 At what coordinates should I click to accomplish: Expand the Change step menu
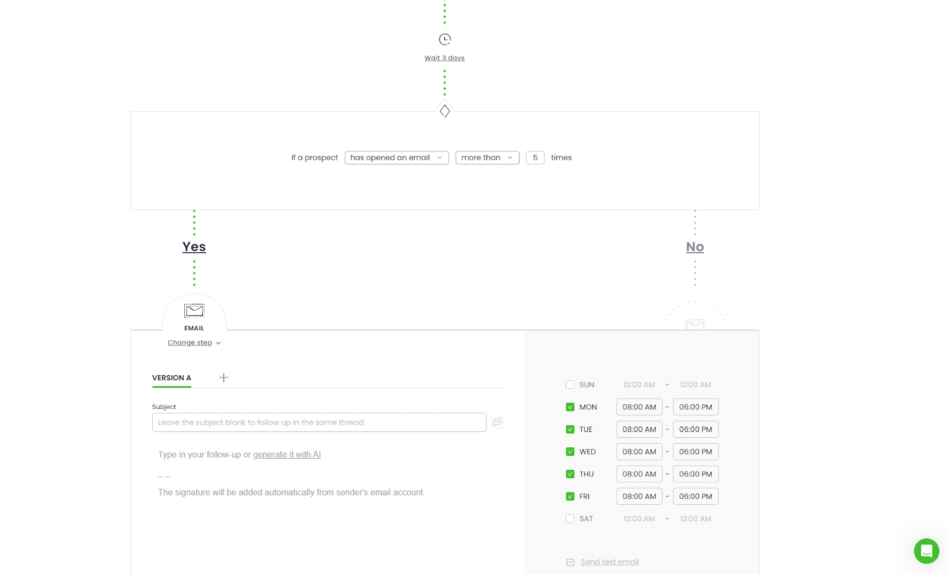[x=194, y=343]
